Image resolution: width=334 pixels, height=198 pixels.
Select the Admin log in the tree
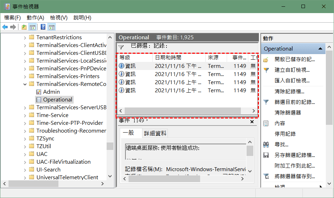coord(51,92)
